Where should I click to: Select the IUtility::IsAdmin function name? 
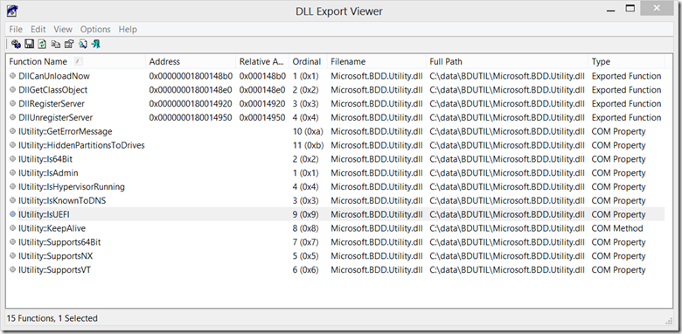(48, 172)
